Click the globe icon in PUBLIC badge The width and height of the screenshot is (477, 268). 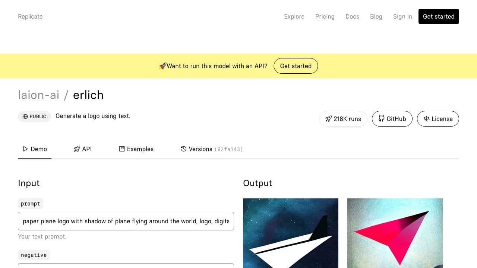tap(25, 117)
